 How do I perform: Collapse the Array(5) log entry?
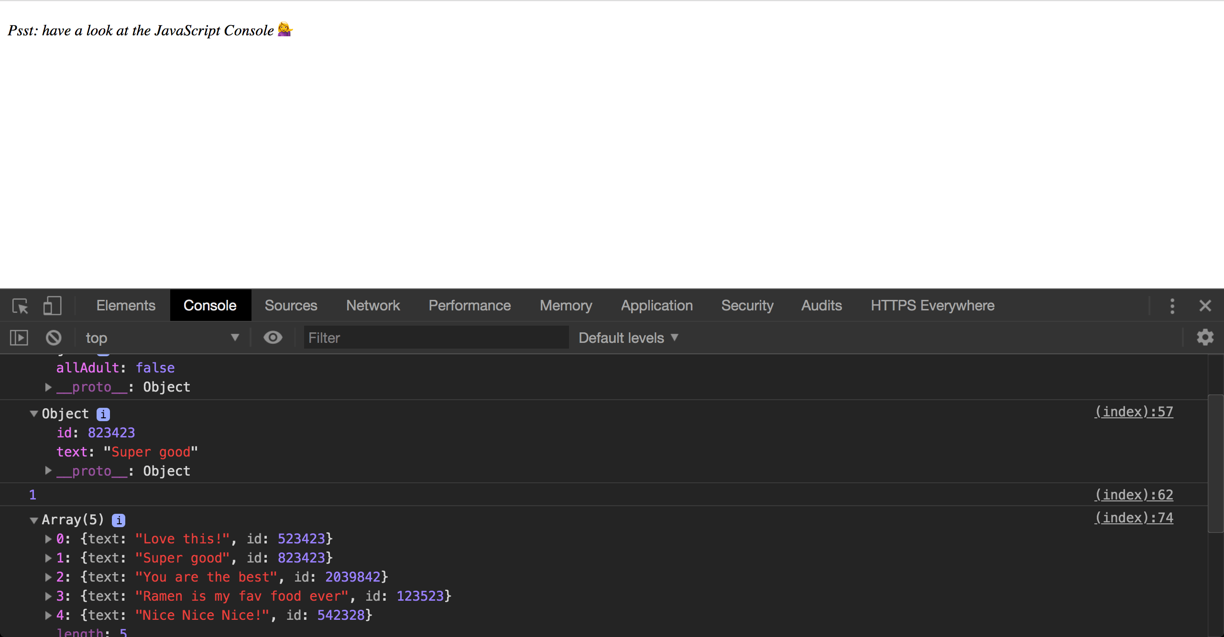coord(34,520)
